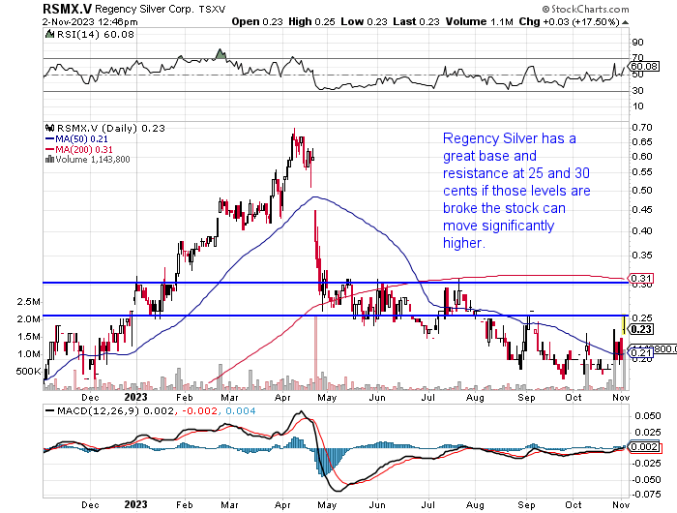Click the Volume 1.1M header value
This screenshot has width=677, height=513.
point(480,21)
